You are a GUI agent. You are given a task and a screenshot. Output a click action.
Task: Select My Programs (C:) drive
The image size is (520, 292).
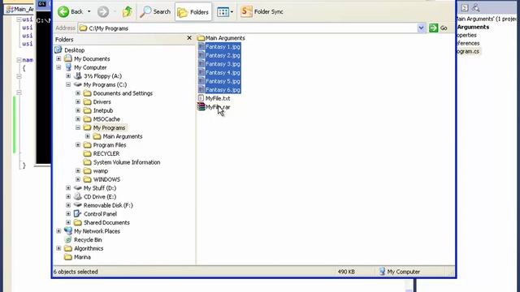[x=105, y=84]
